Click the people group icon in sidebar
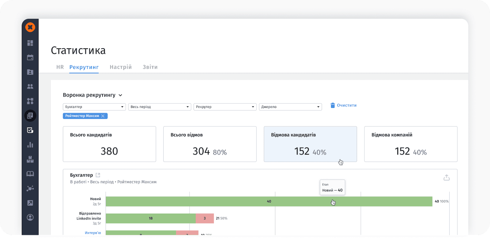Screen dimensions: 490x241 point(30,86)
